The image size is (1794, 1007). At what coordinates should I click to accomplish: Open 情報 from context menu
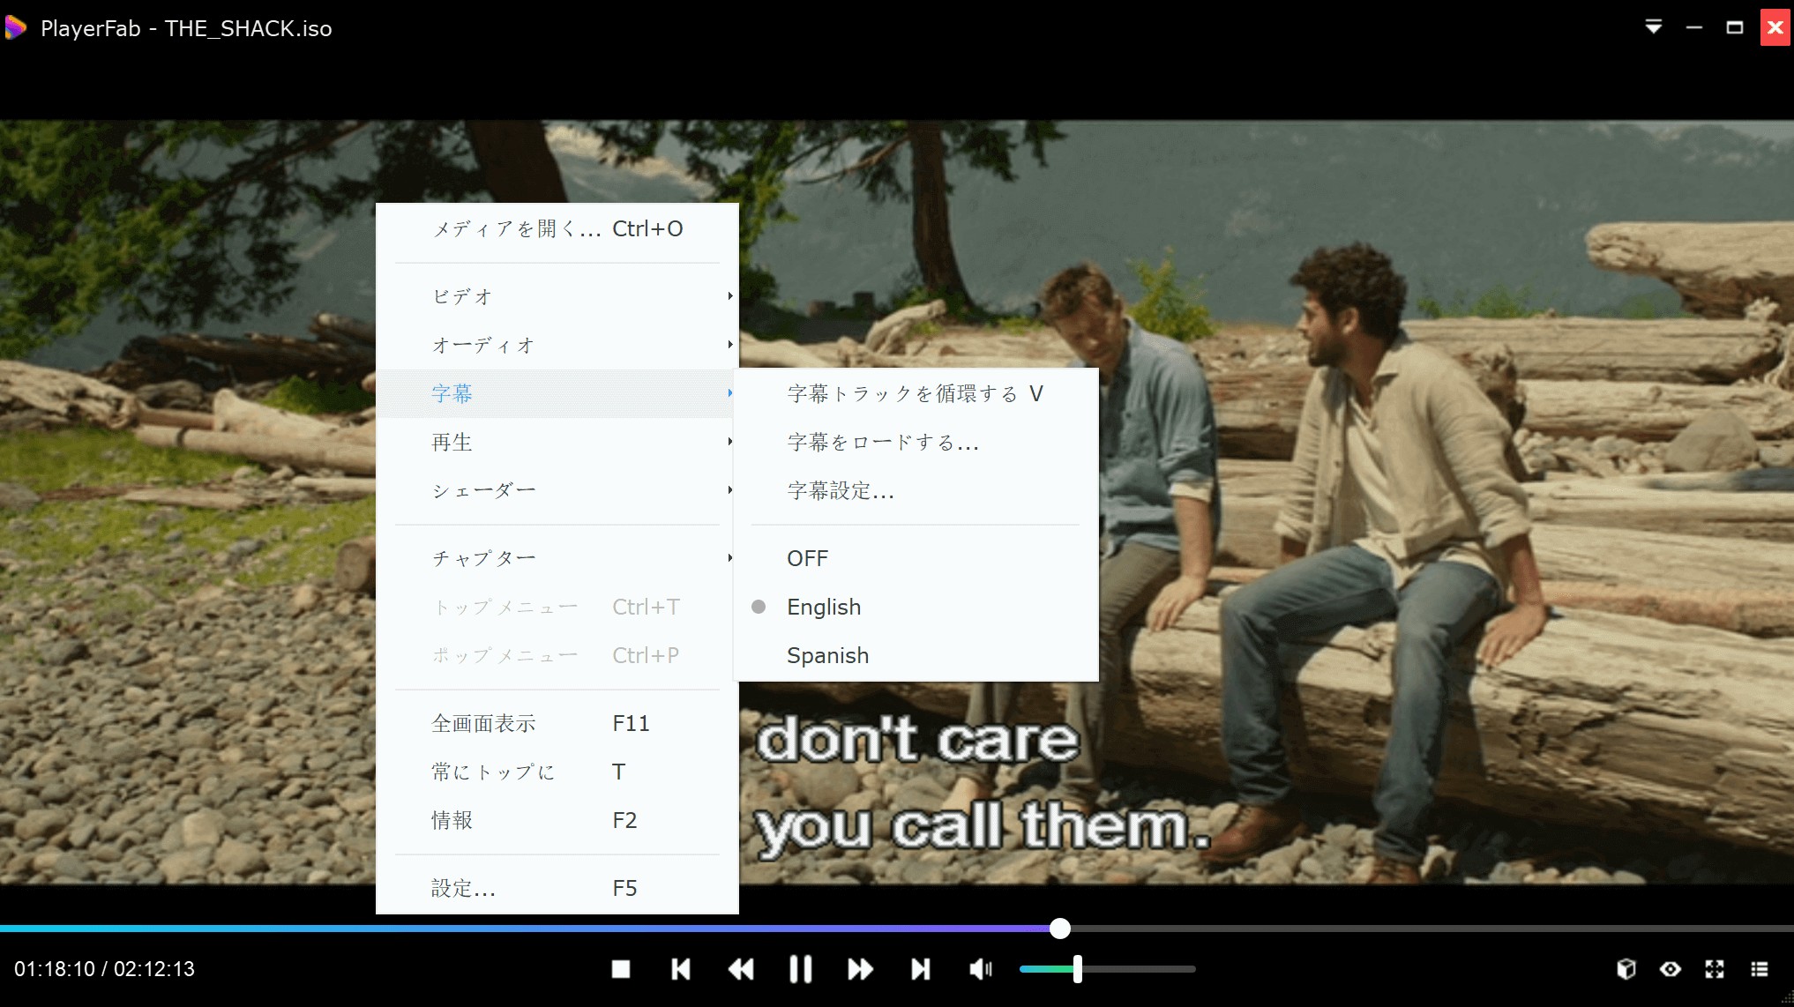[557, 820]
